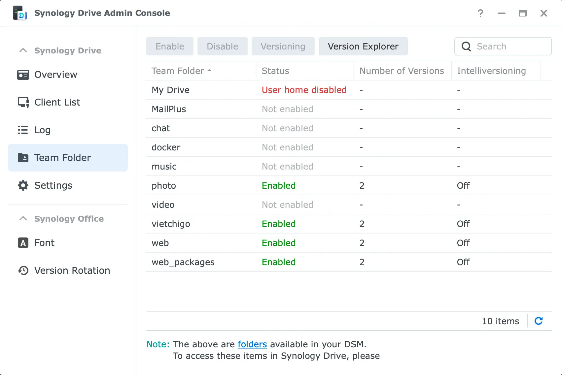Screen dimensions: 562x375
Task: Click the Client List monitor icon
Action: 23,103
